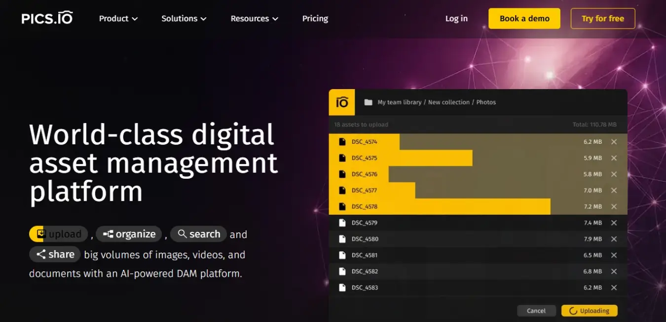
Task: Click the DSC_4580 file name
Action: [x=365, y=239]
